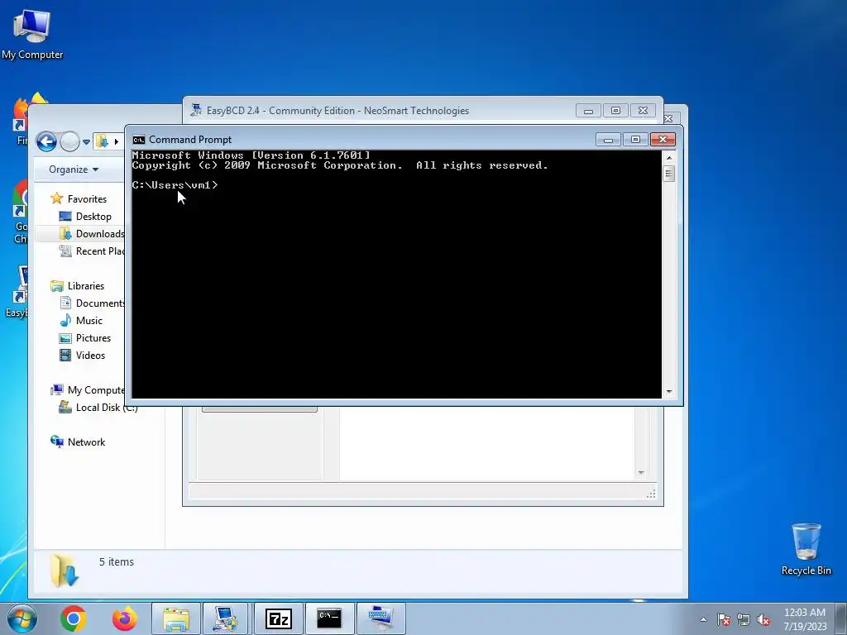
Task: Click the Command Prompt scrollbar thumb
Action: click(x=668, y=174)
